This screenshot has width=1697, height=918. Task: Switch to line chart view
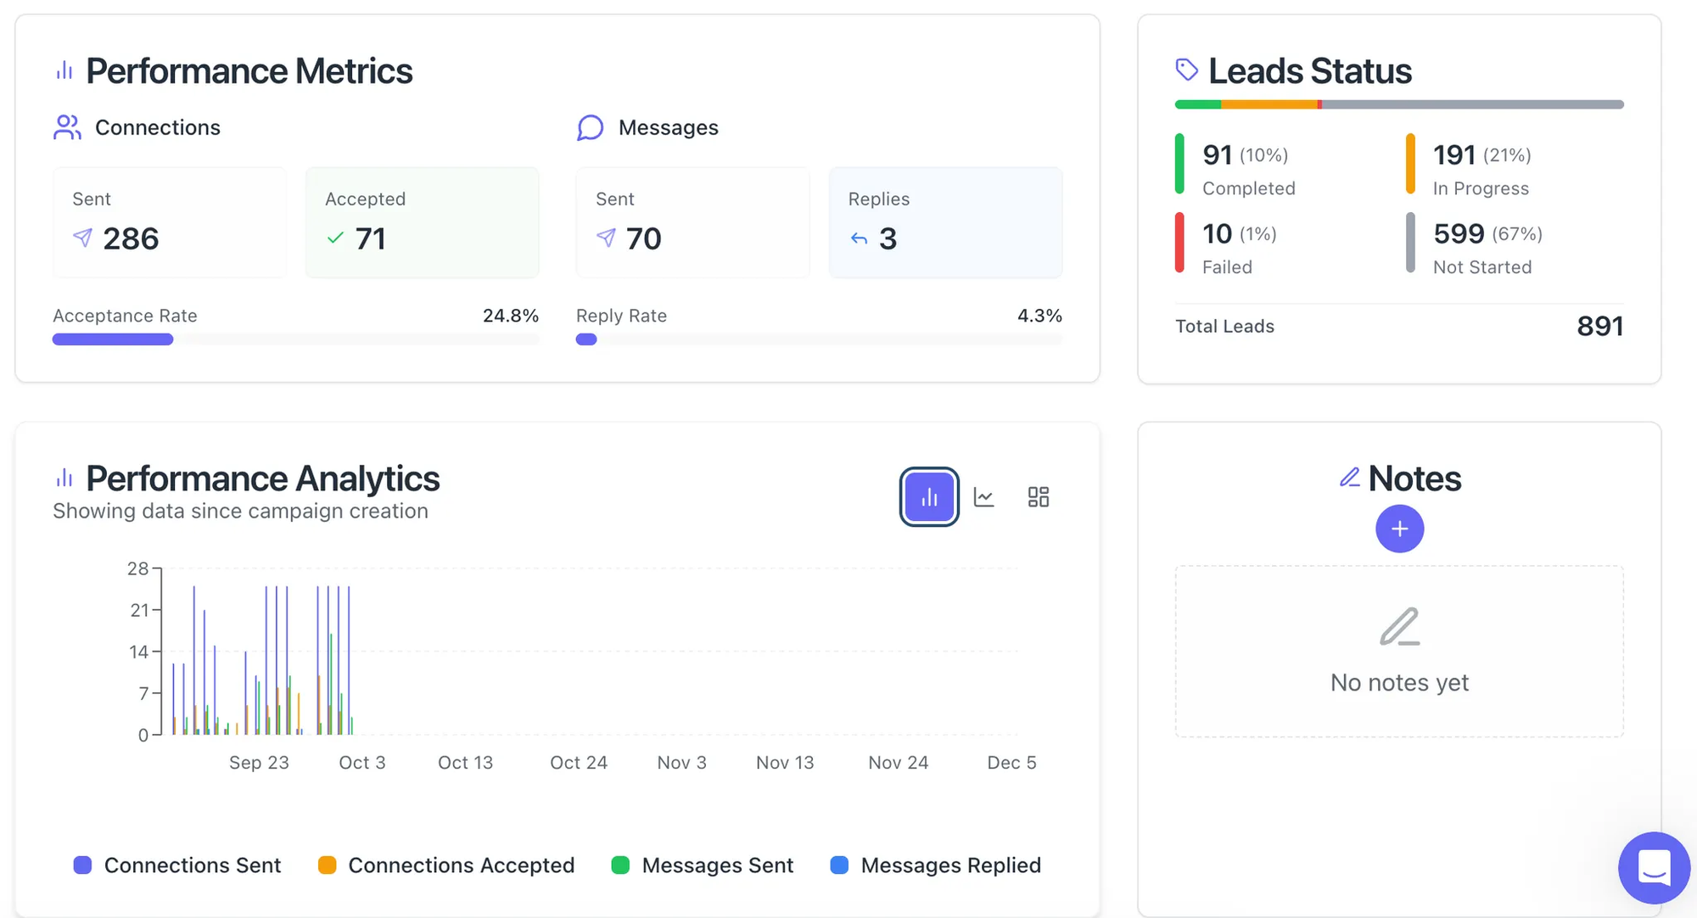click(x=983, y=497)
